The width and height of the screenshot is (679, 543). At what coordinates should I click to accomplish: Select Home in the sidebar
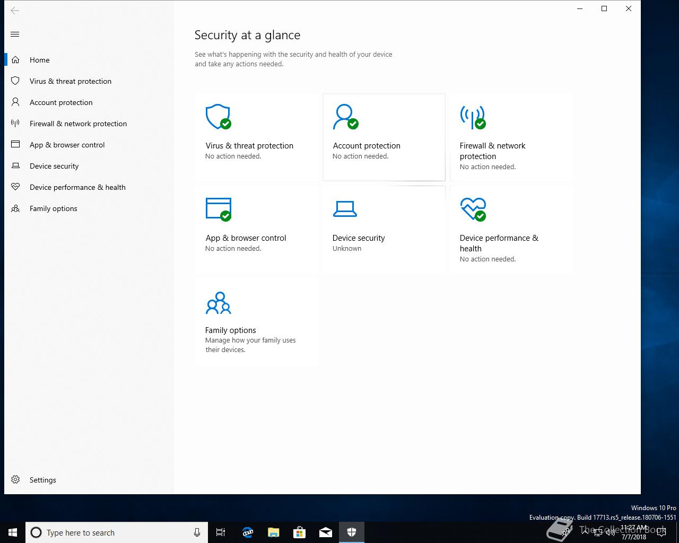(89, 60)
